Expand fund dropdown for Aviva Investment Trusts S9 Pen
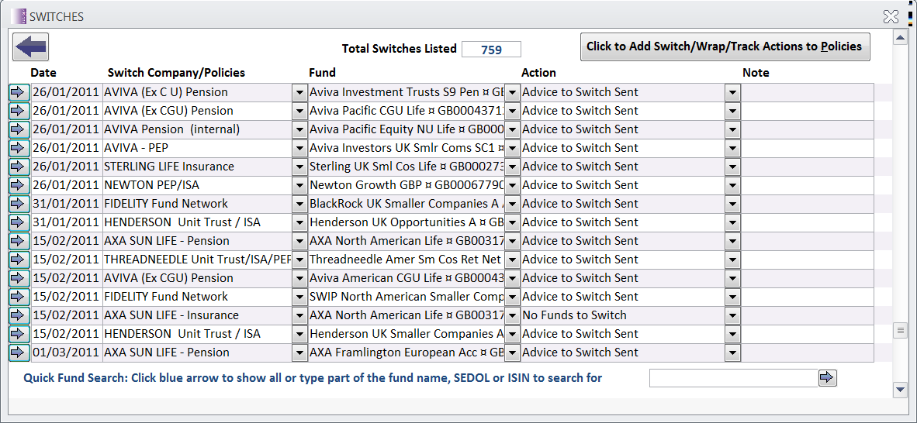This screenshot has height=423, width=917. click(512, 92)
